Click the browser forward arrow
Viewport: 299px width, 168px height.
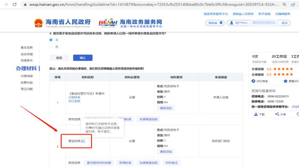(6, 4)
